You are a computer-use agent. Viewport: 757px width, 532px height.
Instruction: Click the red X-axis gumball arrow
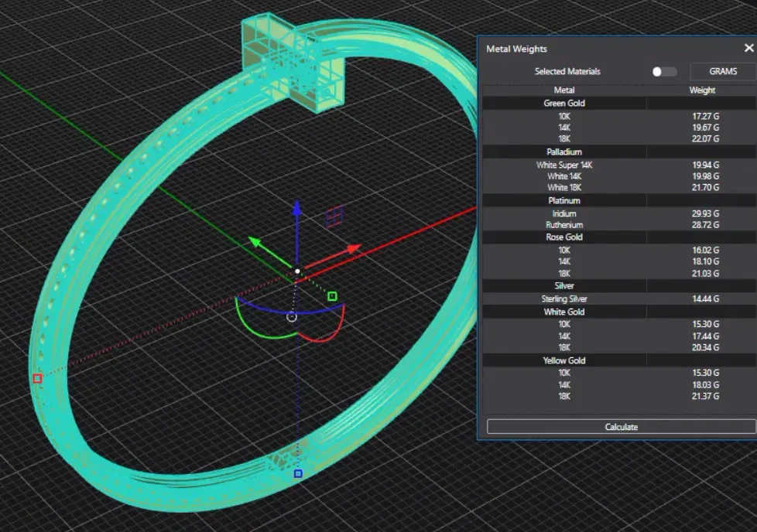click(x=354, y=249)
